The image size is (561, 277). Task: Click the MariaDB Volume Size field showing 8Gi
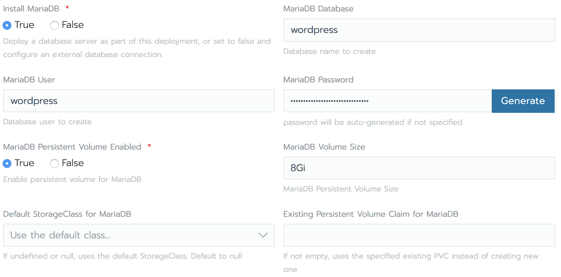(419, 168)
